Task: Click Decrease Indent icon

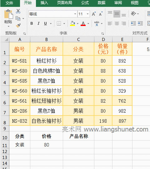Action: (133, 23)
